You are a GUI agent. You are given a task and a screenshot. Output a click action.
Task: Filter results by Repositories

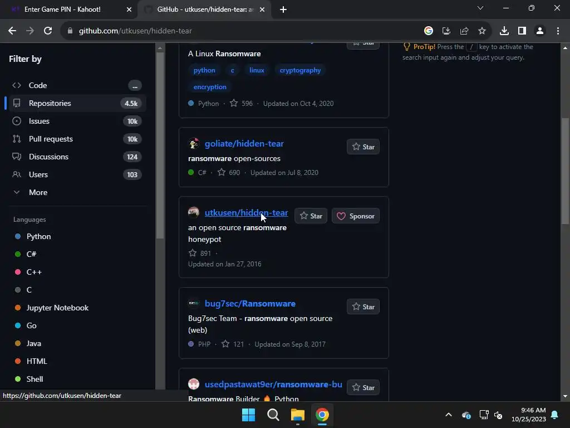[x=76, y=103]
